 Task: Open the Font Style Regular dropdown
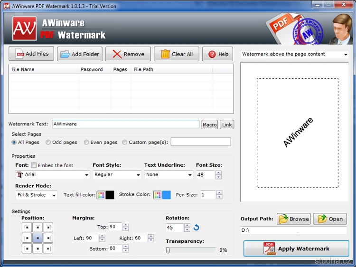tap(117, 175)
